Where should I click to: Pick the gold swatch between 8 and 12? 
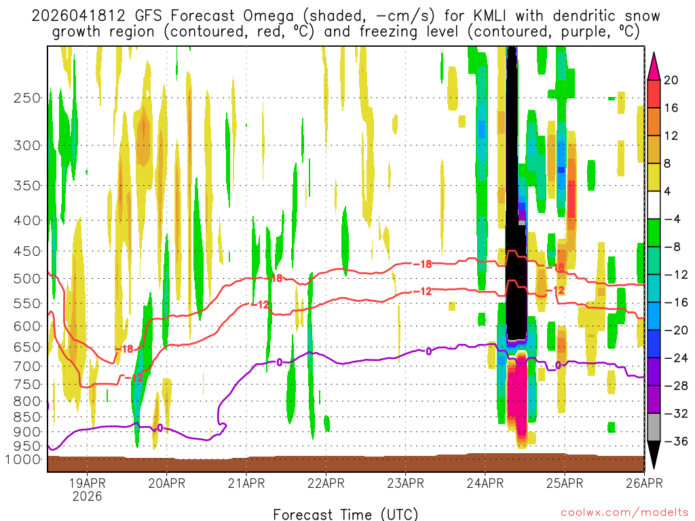click(654, 150)
